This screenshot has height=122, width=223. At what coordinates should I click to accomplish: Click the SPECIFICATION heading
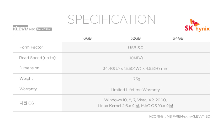point(111,19)
